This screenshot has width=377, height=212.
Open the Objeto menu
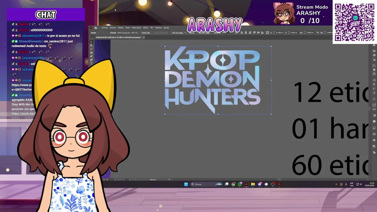121,28
